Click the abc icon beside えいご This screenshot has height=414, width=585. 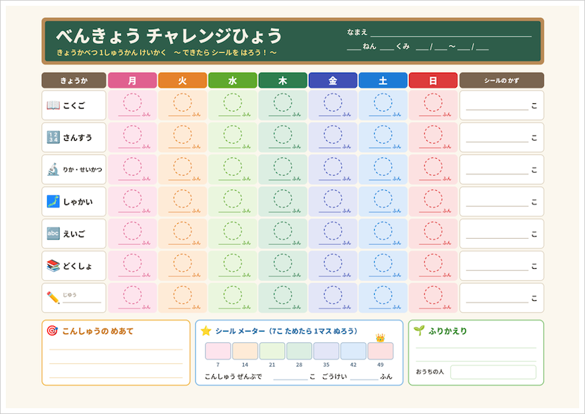coord(53,234)
